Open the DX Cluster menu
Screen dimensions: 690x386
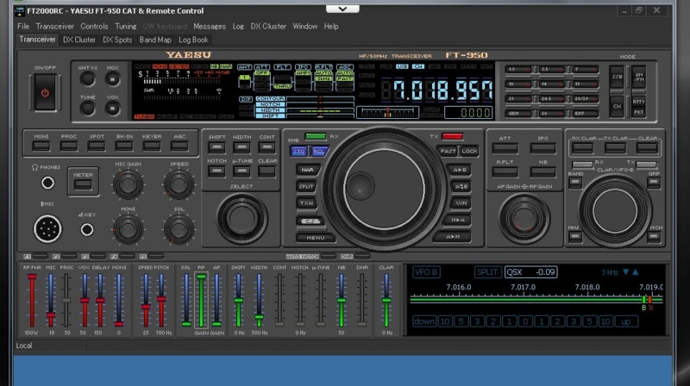tap(268, 27)
